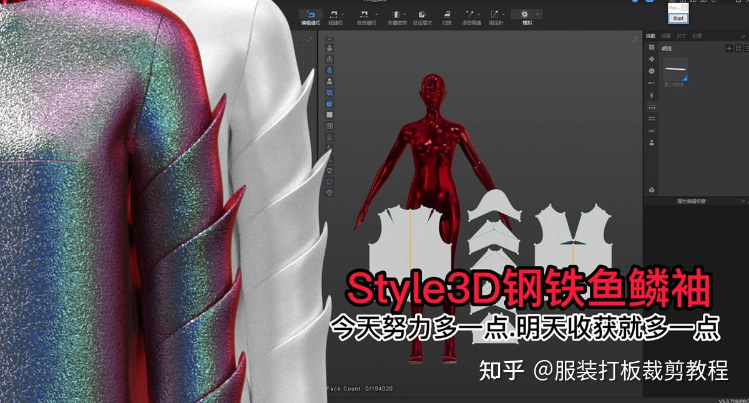
Task: Click the add (+) icon in the 明线 panel
Action: (x=729, y=48)
